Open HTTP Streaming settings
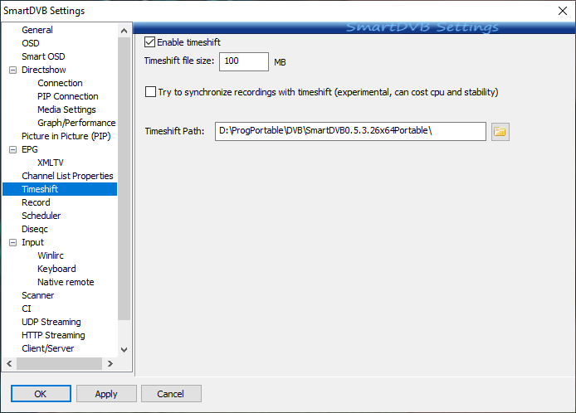This screenshot has width=576, height=413. tap(53, 335)
